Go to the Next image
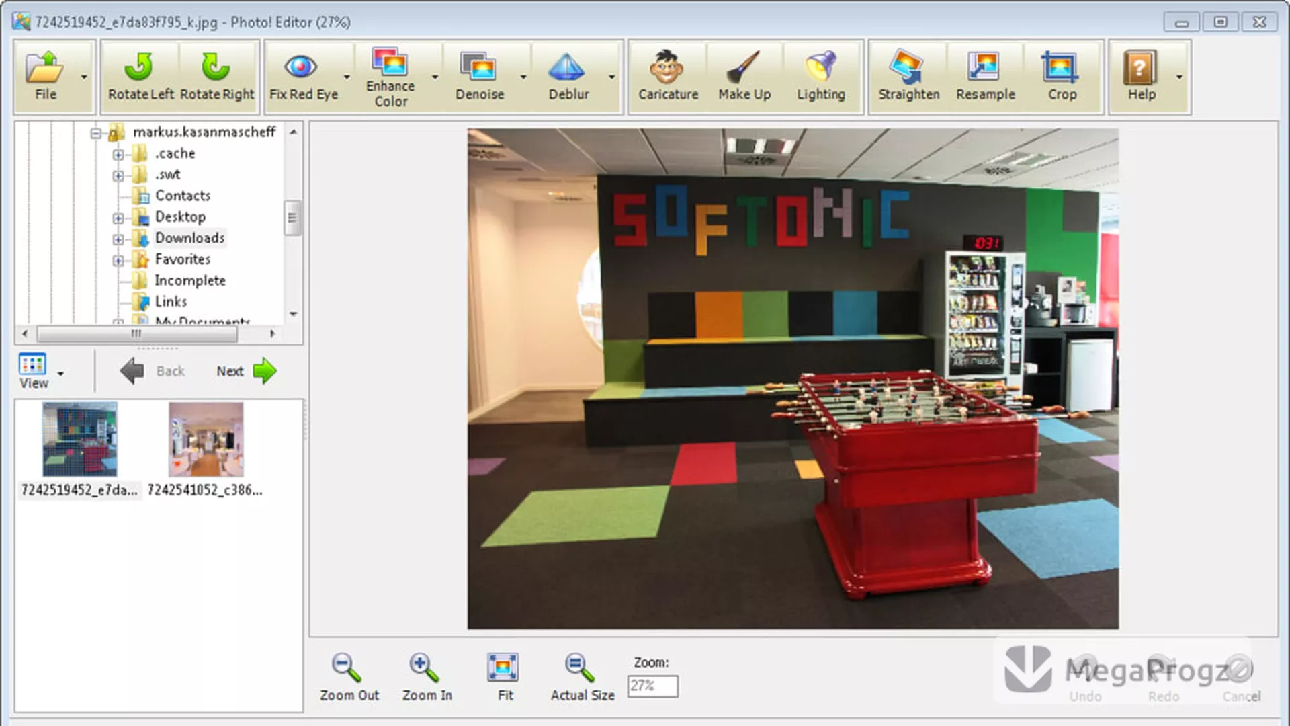The width and height of the screenshot is (1290, 726). tap(246, 371)
